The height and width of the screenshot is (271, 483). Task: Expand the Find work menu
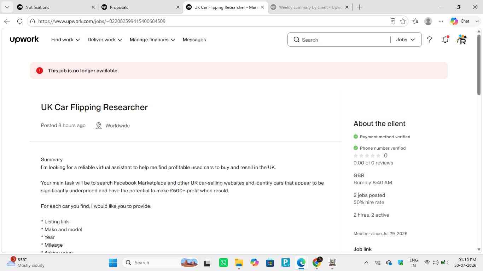pyautogui.click(x=65, y=40)
